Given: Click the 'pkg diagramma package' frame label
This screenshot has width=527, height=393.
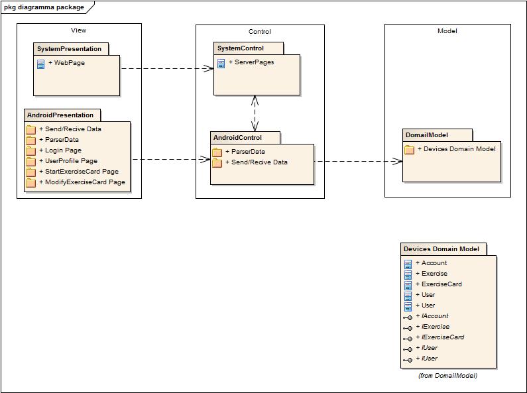Looking at the screenshot, I should [44, 7].
